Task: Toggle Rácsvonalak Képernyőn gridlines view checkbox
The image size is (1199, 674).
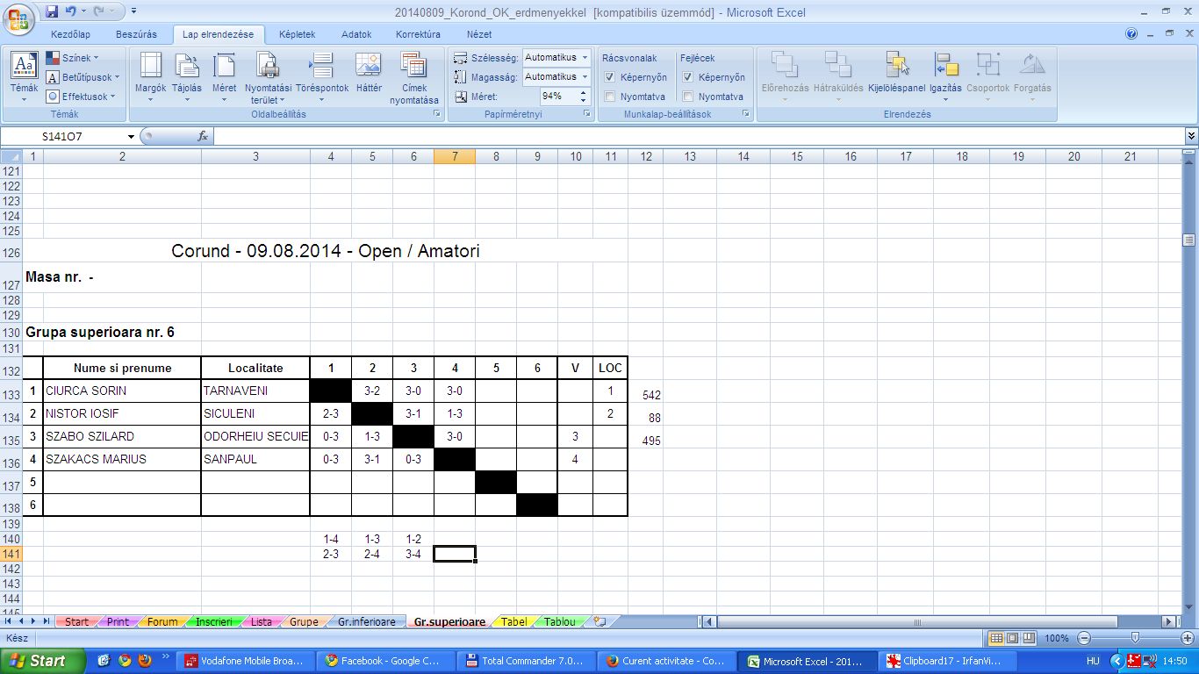Action: (610, 77)
